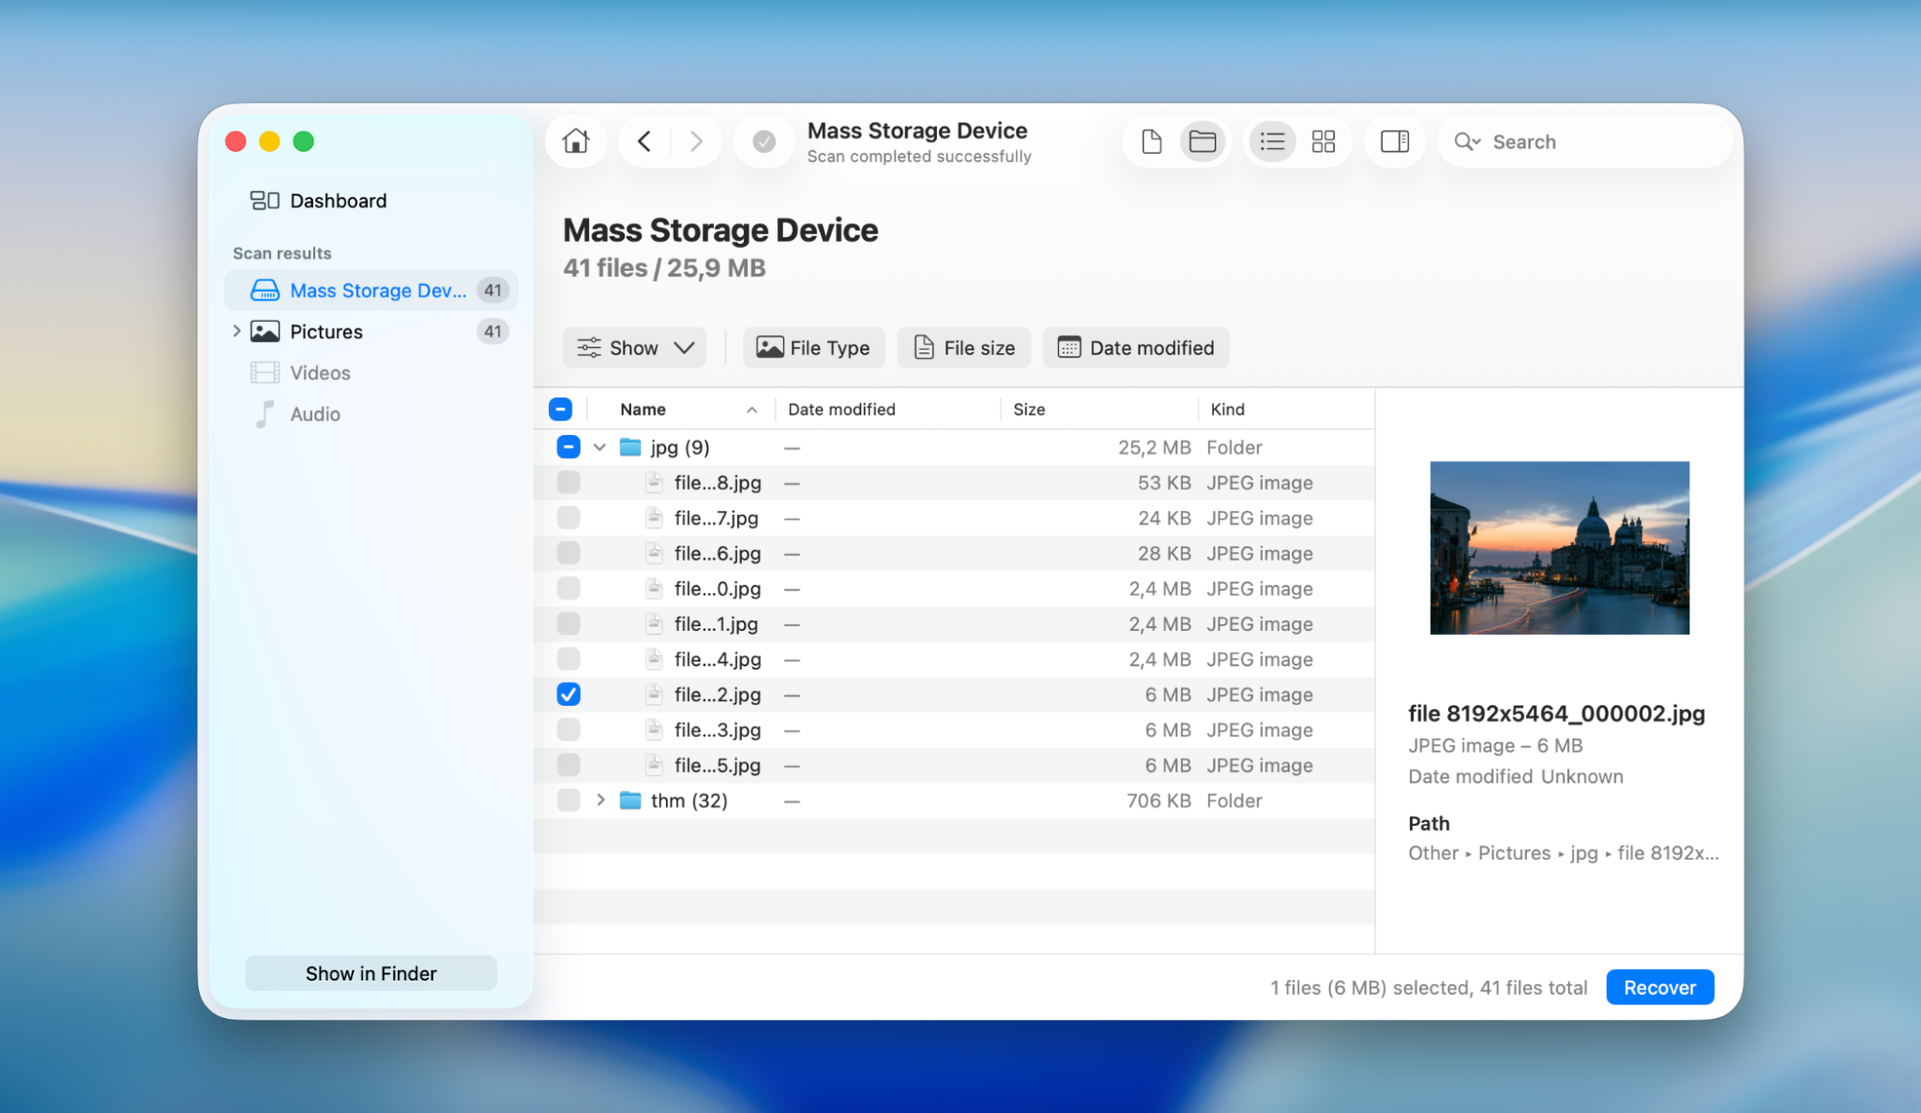Screen dimensions: 1921x1113
Task: Click the Recover button
Action: tap(1660, 987)
